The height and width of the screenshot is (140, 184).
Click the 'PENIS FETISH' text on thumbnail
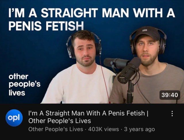pos(46,26)
